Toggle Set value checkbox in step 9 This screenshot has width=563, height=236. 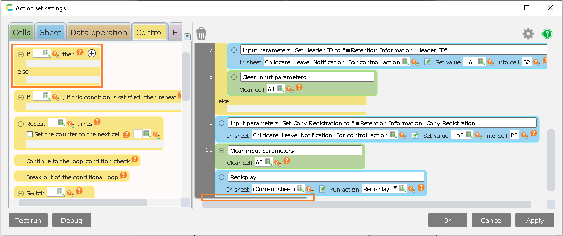[415, 135]
